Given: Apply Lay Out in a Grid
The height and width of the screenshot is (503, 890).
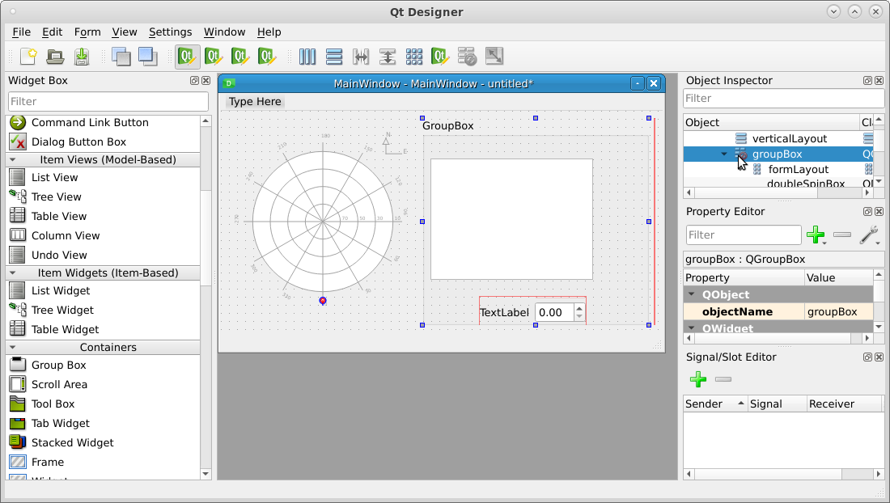Looking at the screenshot, I should tap(414, 57).
